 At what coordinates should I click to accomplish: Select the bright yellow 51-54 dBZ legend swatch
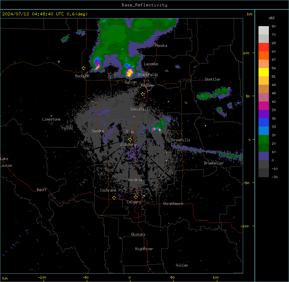(x=264, y=72)
